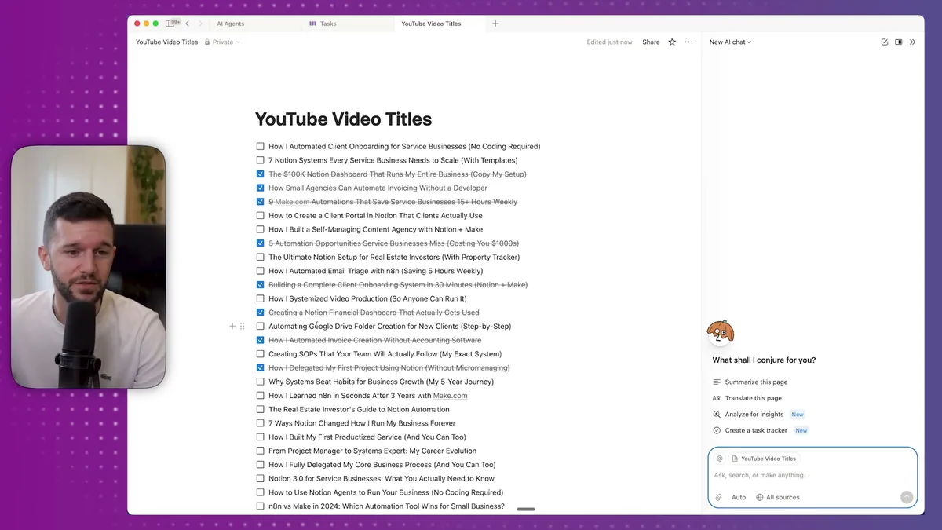Star this page as a favorite
The height and width of the screenshot is (530, 942).
point(672,42)
